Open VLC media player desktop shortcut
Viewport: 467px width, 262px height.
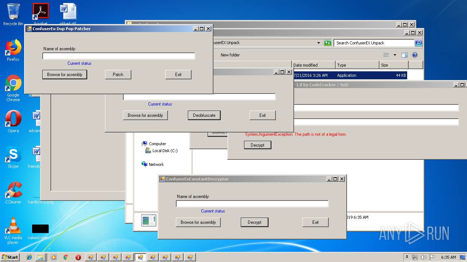(13, 231)
